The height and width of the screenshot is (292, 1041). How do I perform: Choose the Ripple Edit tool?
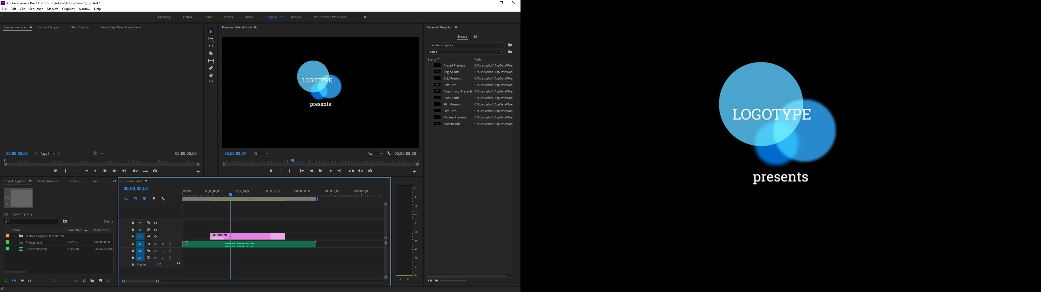(x=211, y=46)
